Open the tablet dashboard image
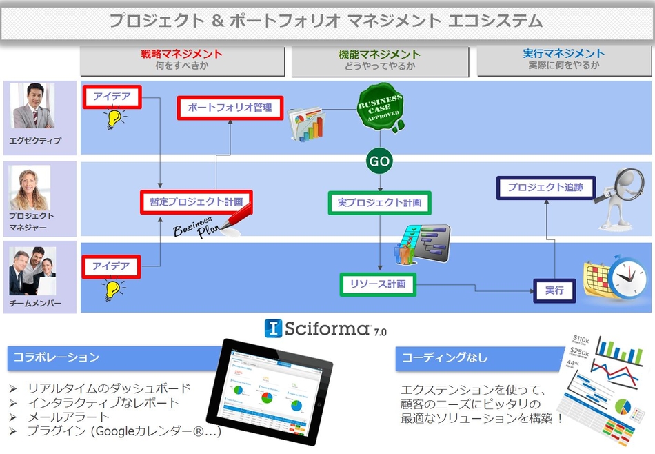The image size is (655, 454). coord(270,391)
